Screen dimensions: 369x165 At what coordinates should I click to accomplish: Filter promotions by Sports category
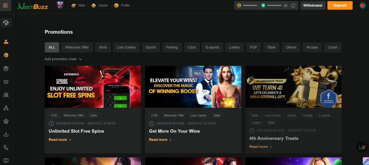coord(151,47)
